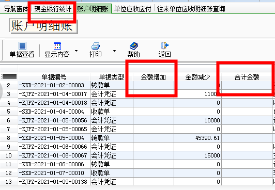Image resolution: width=275 pixels, height=190 pixels.
Task: Click the 打印 printer icon
Action: pyautogui.click(x=96, y=46)
